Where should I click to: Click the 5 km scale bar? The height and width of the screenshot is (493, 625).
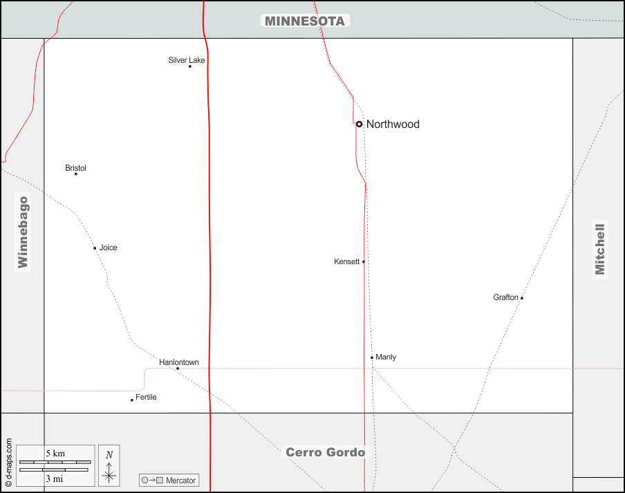pos(55,461)
